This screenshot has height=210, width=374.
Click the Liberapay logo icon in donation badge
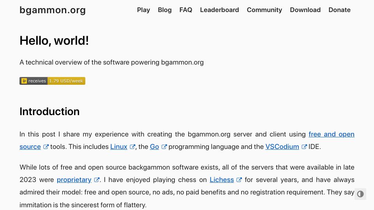point(24,81)
